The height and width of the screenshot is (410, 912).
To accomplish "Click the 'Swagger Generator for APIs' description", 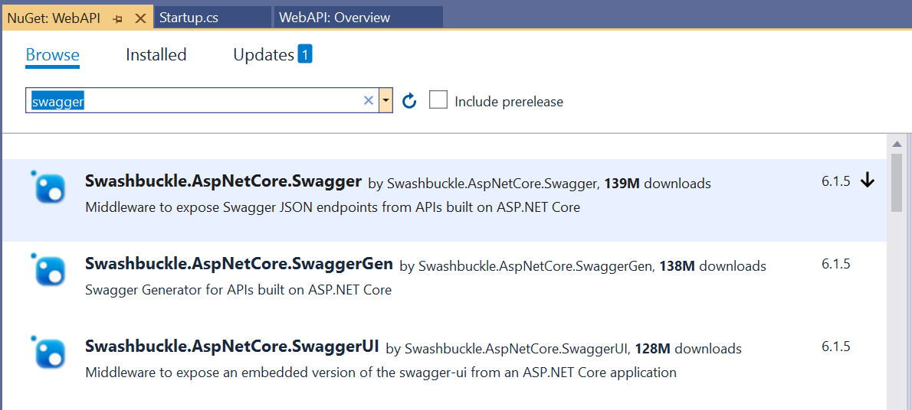I will pyautogui.click(x=238, y=290).
